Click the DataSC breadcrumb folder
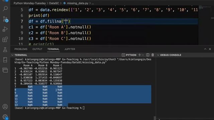 54,3
